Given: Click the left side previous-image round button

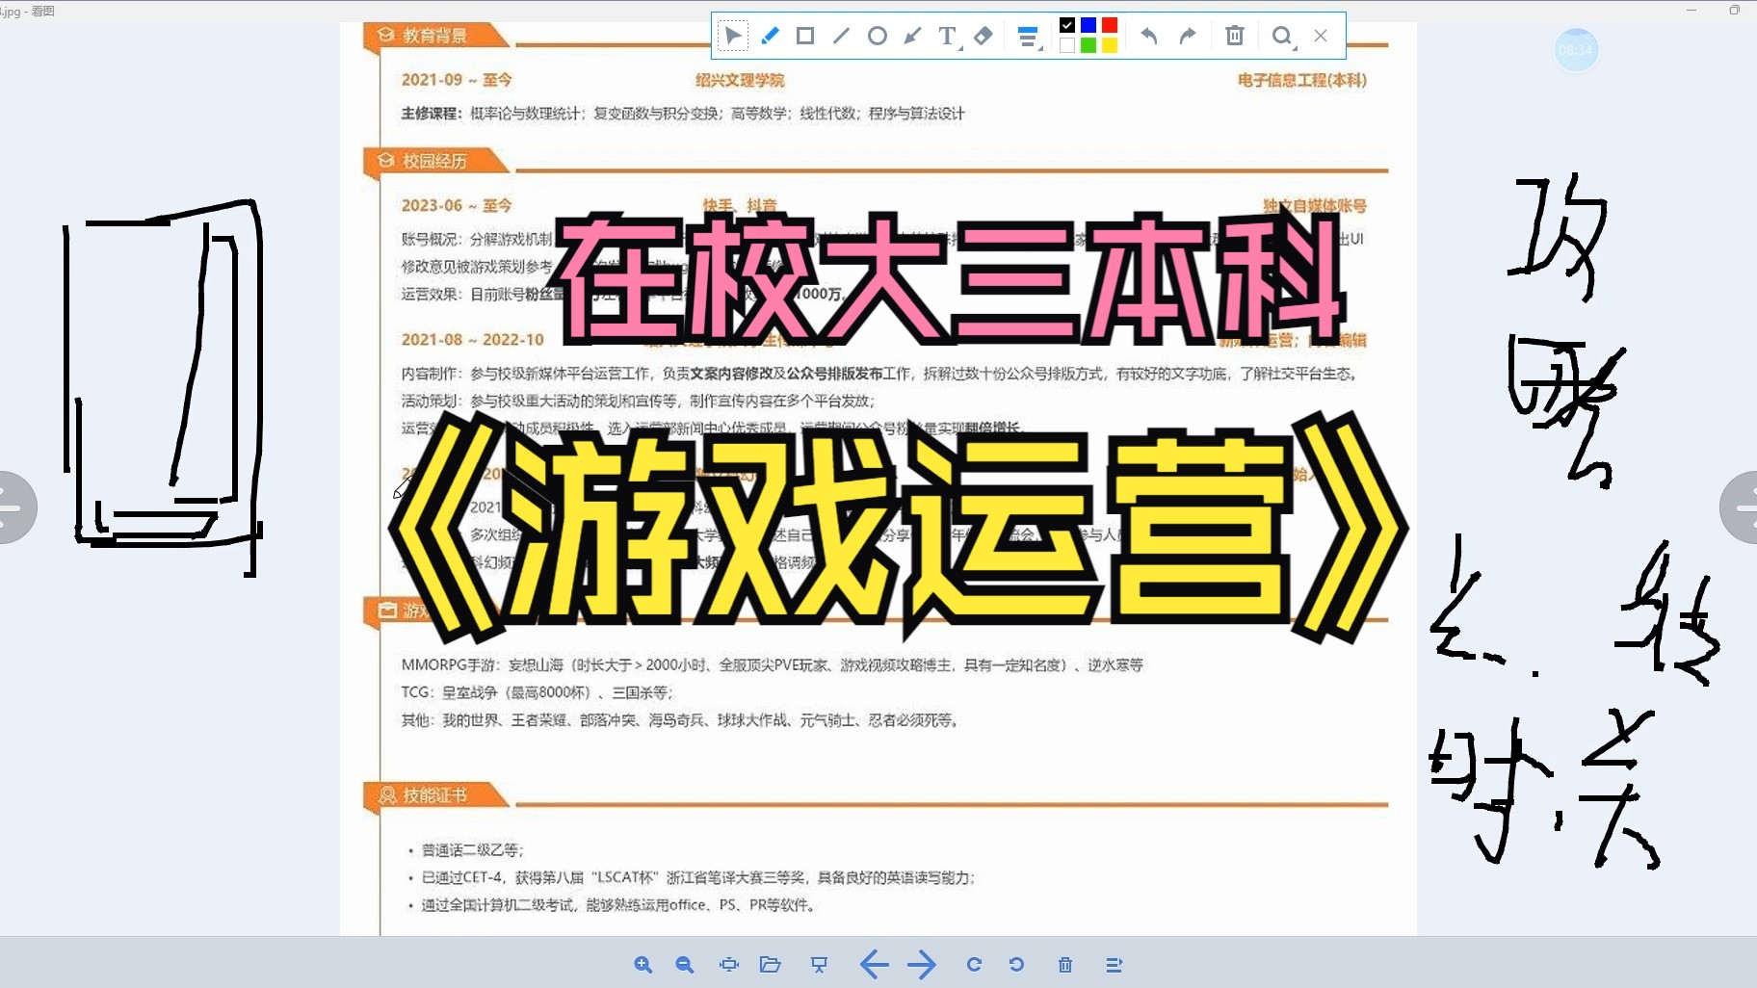Looking at the screenshot, I should pyautogui.click(x=13, y=507).
